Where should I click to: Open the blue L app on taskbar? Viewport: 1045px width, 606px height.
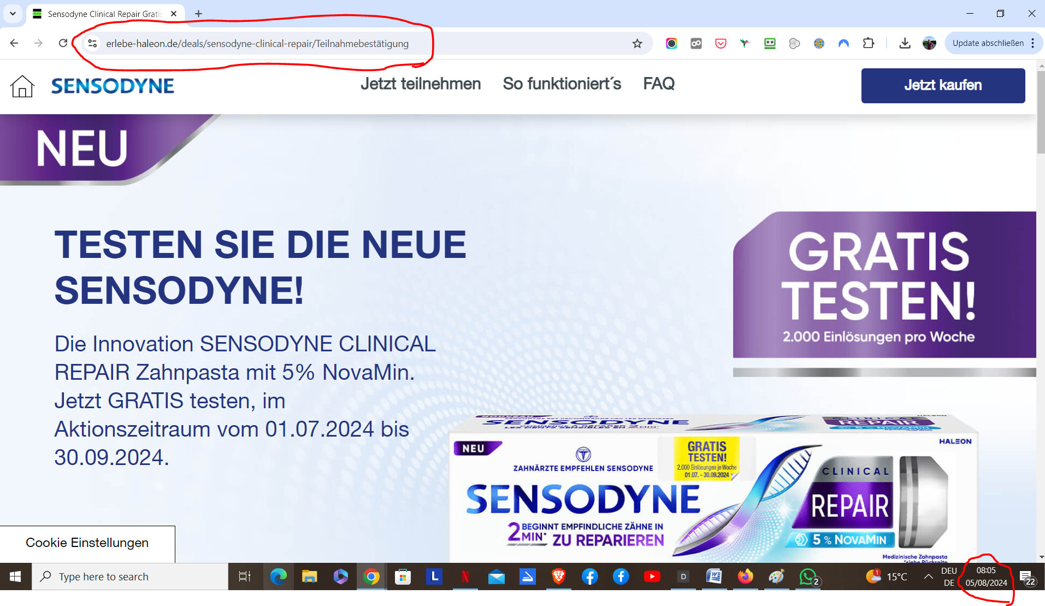434,576
